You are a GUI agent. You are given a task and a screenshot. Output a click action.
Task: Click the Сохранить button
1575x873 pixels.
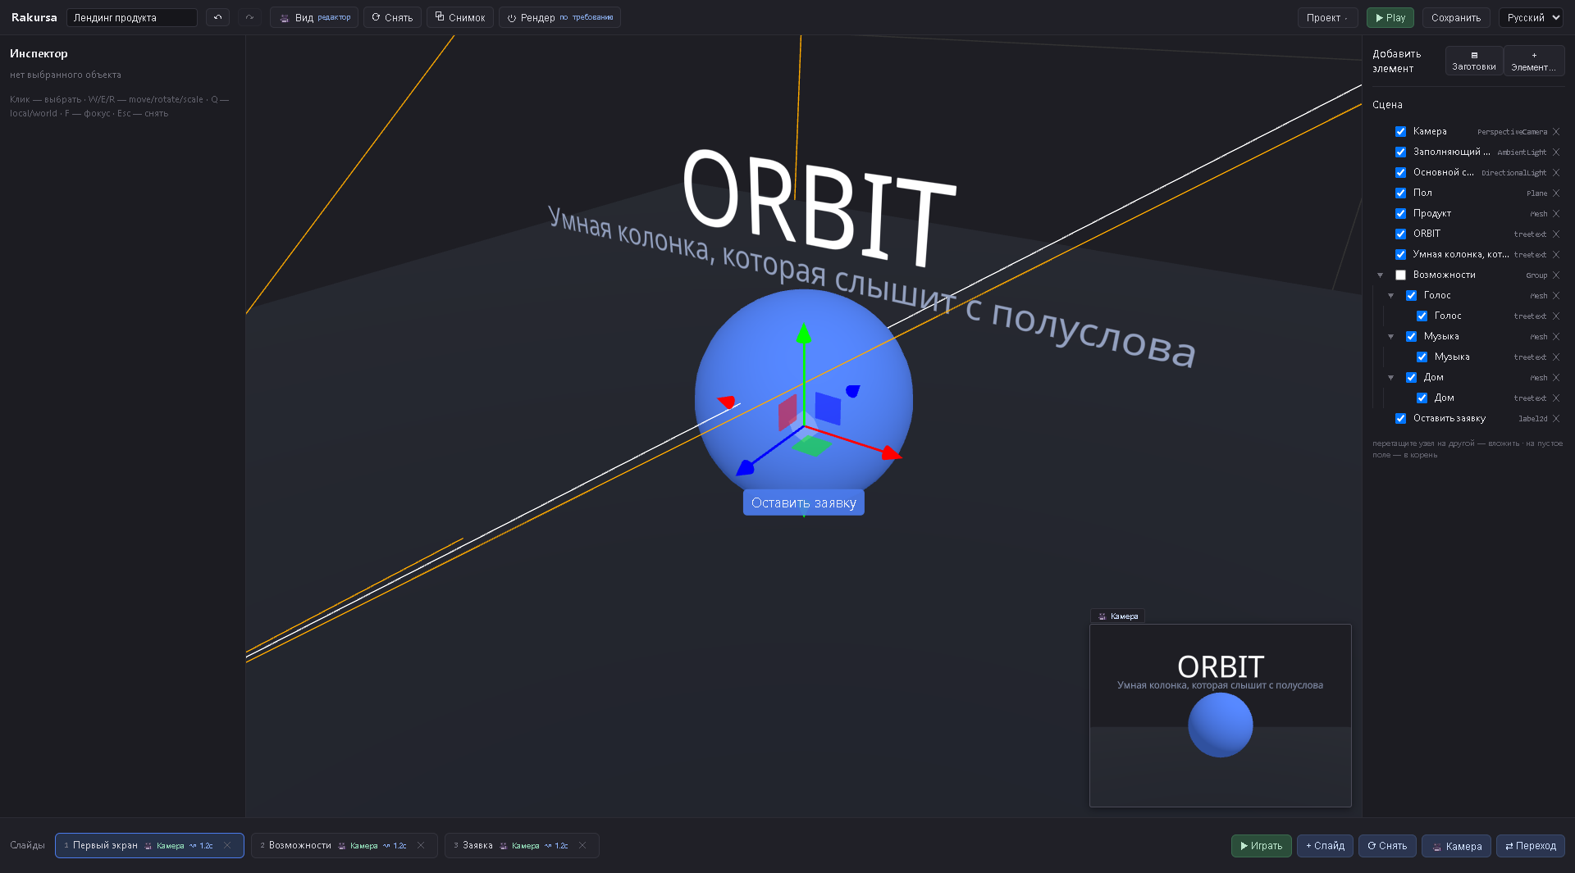(x=1456, y=17)
